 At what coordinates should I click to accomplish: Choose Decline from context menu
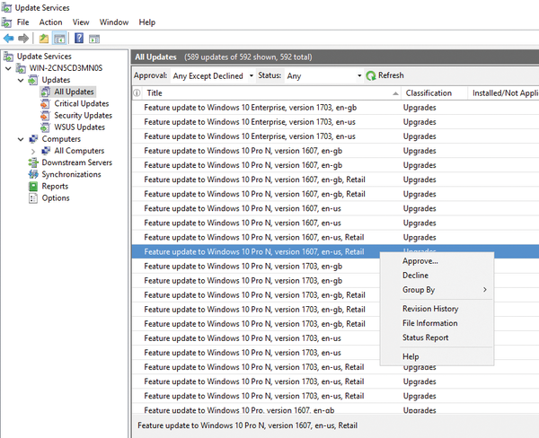coord(437,276)
